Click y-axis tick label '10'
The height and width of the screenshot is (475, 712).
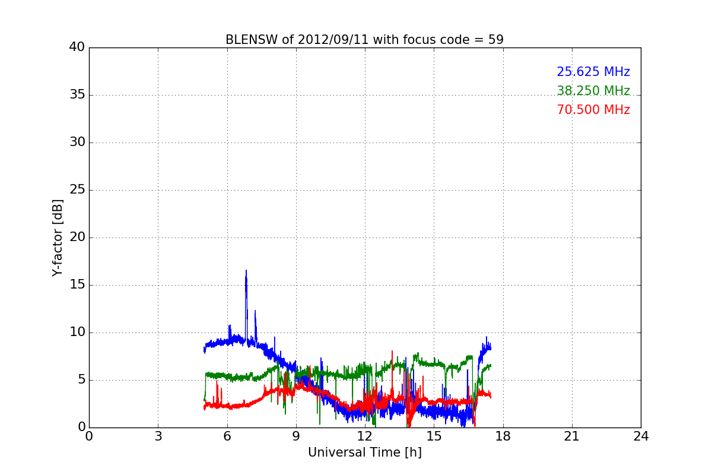click(77, 332)
